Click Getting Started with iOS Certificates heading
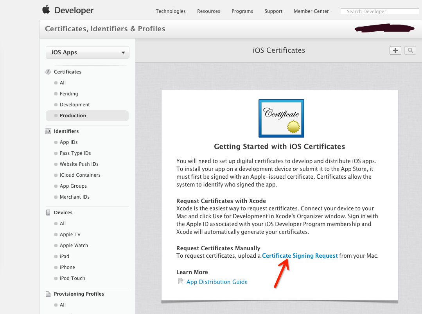422x314 pixels. (279, 146)
